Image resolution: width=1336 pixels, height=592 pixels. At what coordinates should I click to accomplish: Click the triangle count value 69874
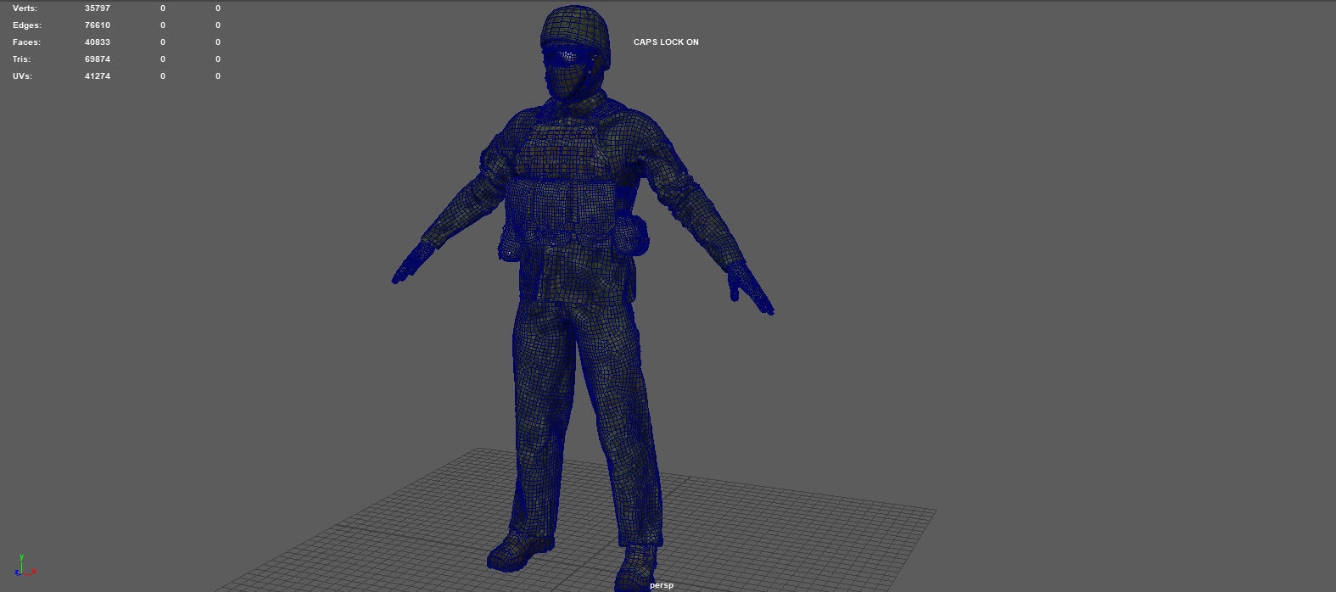(98, 59)
